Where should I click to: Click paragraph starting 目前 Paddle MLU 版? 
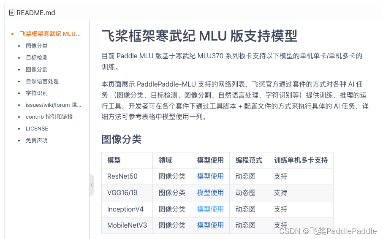click(232, 61)
